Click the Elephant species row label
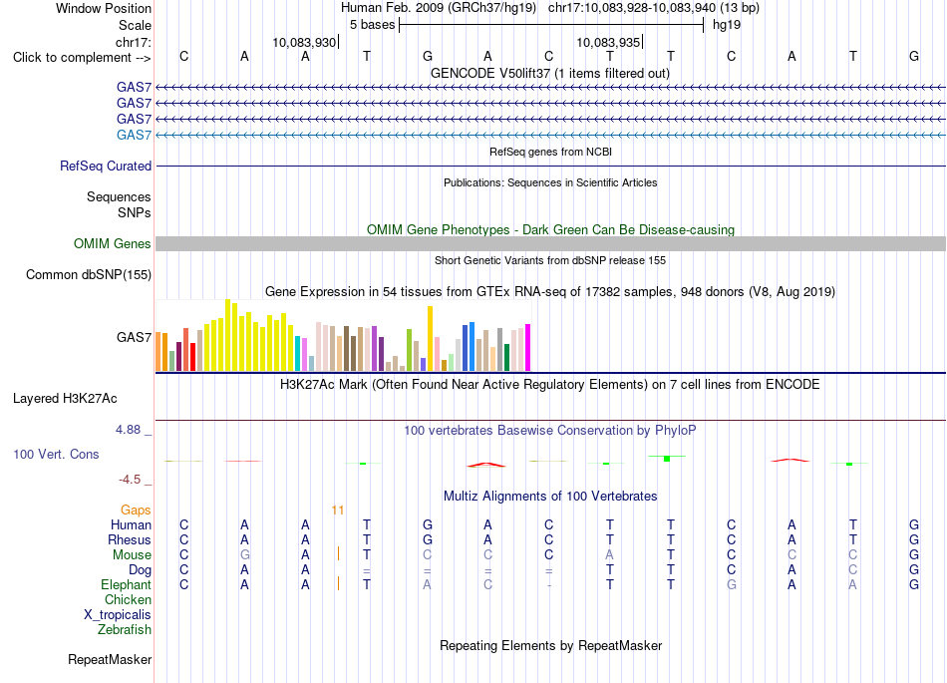 126,584
